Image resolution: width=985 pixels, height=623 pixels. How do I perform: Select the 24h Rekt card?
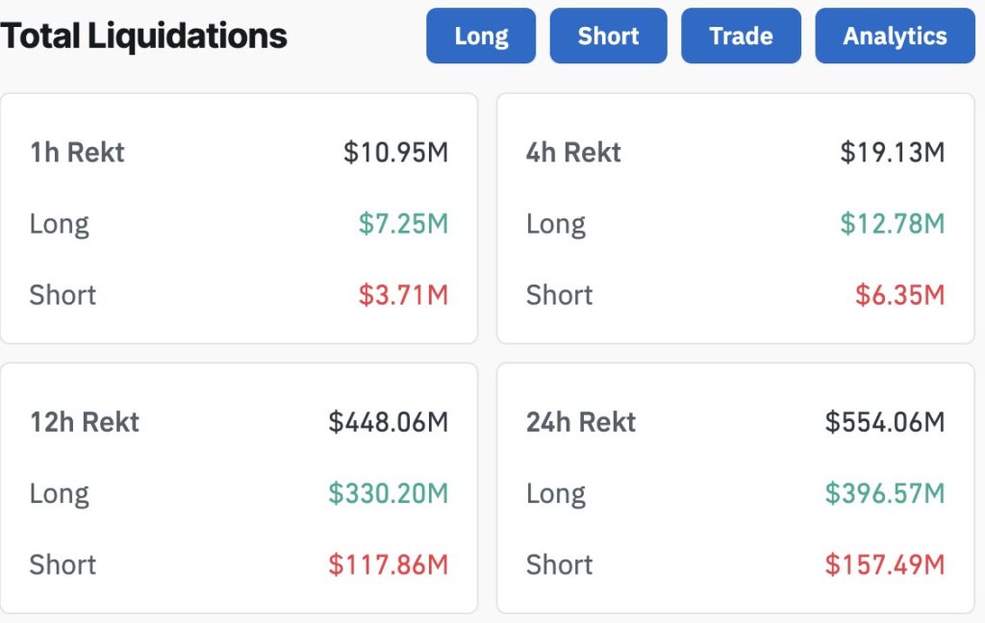click(736, 487)
